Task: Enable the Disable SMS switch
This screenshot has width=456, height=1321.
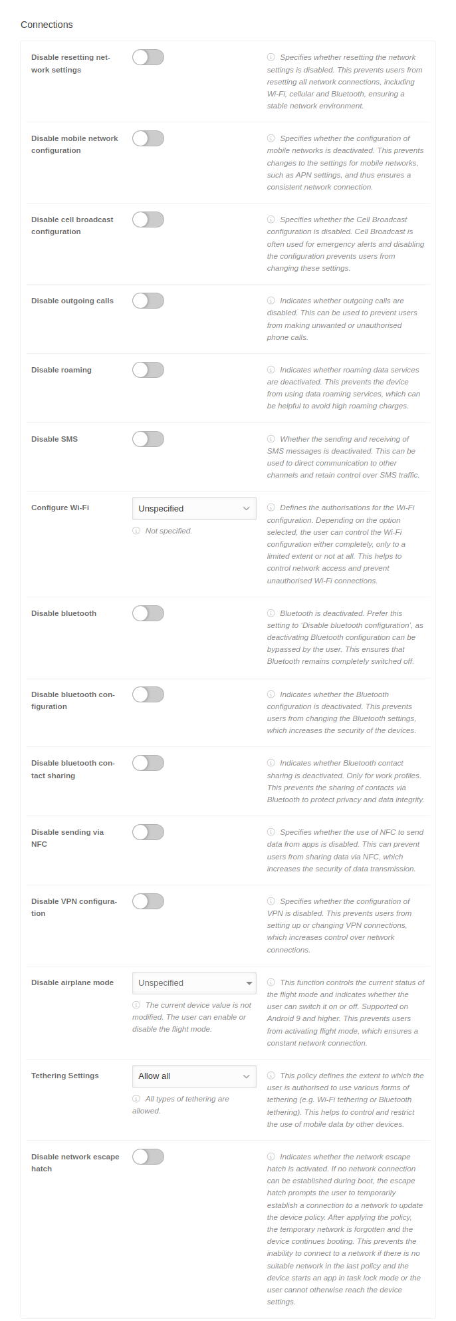Action: click(148, 439)
